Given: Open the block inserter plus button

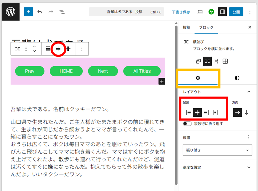Looking at the screenshot, I should 28,12.
